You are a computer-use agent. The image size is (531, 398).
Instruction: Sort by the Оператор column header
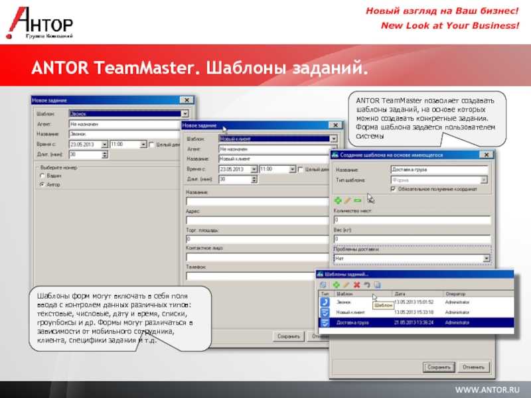[x=479, y=294]
